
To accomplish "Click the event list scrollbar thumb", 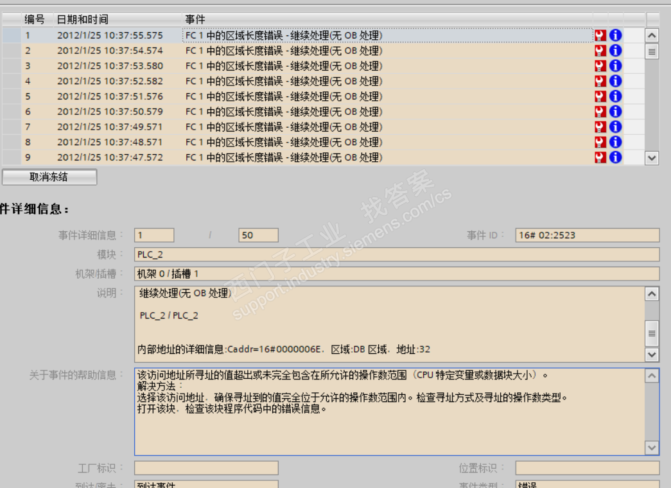I will tap(652, 52).
